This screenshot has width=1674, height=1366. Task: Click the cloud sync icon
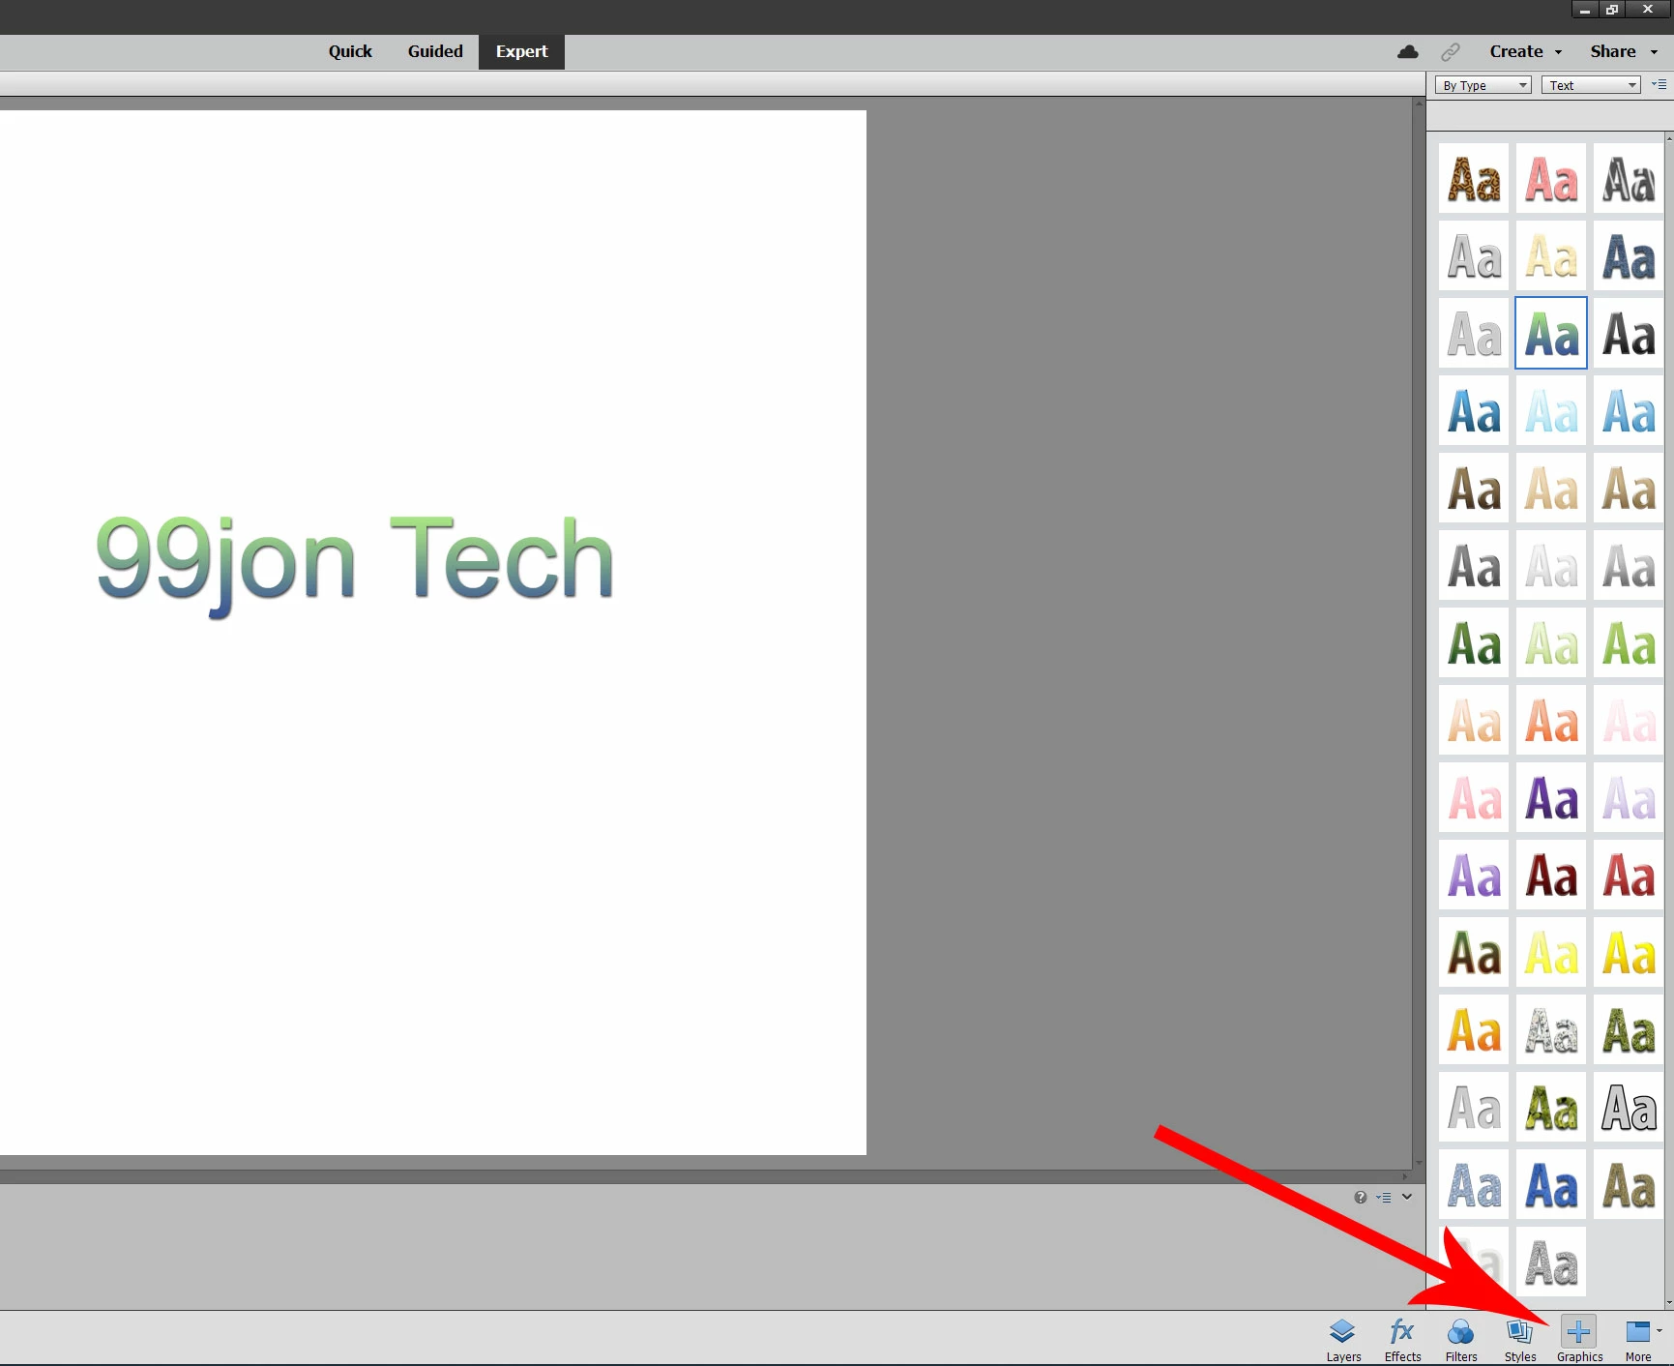tap(1408, 52)
